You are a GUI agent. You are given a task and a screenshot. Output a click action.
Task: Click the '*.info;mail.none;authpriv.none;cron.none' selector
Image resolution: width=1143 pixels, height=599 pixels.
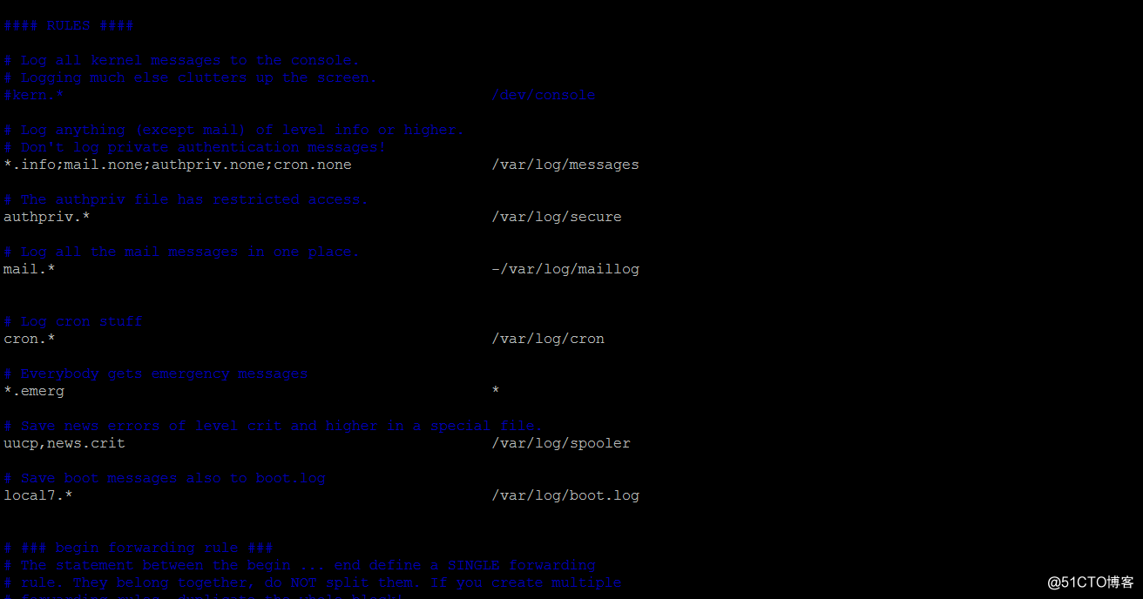178,165
